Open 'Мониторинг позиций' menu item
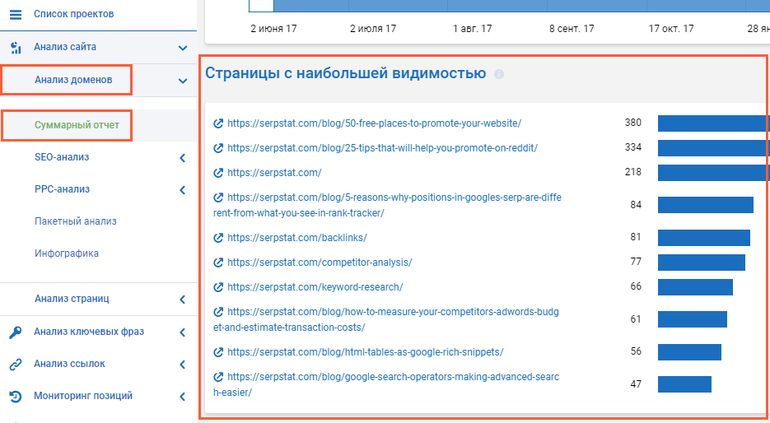The image size is (770, 423). point(83,396)
